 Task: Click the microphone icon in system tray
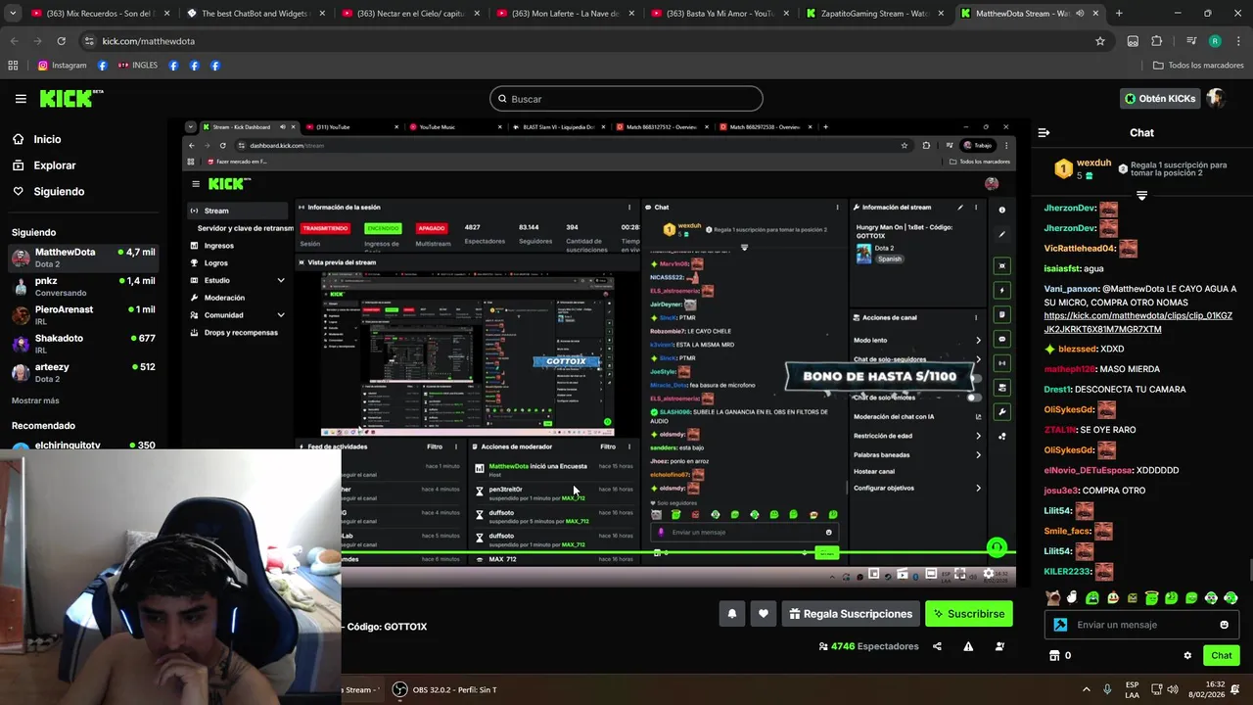pyautogui.click(x=1107, y=689)
